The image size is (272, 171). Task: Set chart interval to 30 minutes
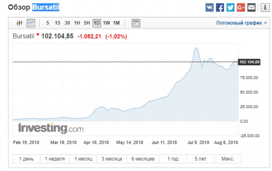[67, 23]
